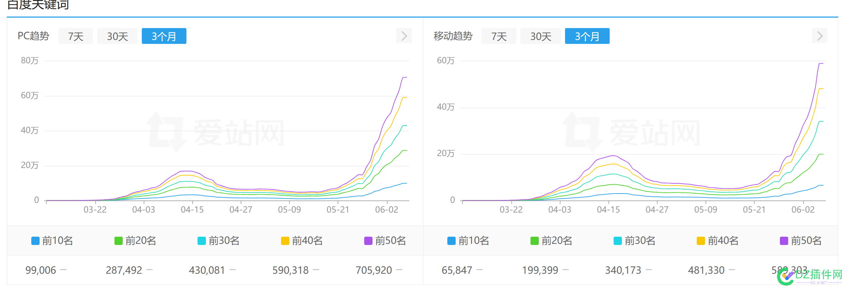This screenshot has height=291, width=849.
Task: Select the 7天 tab in PC趋势
Action: pos(76,36)
